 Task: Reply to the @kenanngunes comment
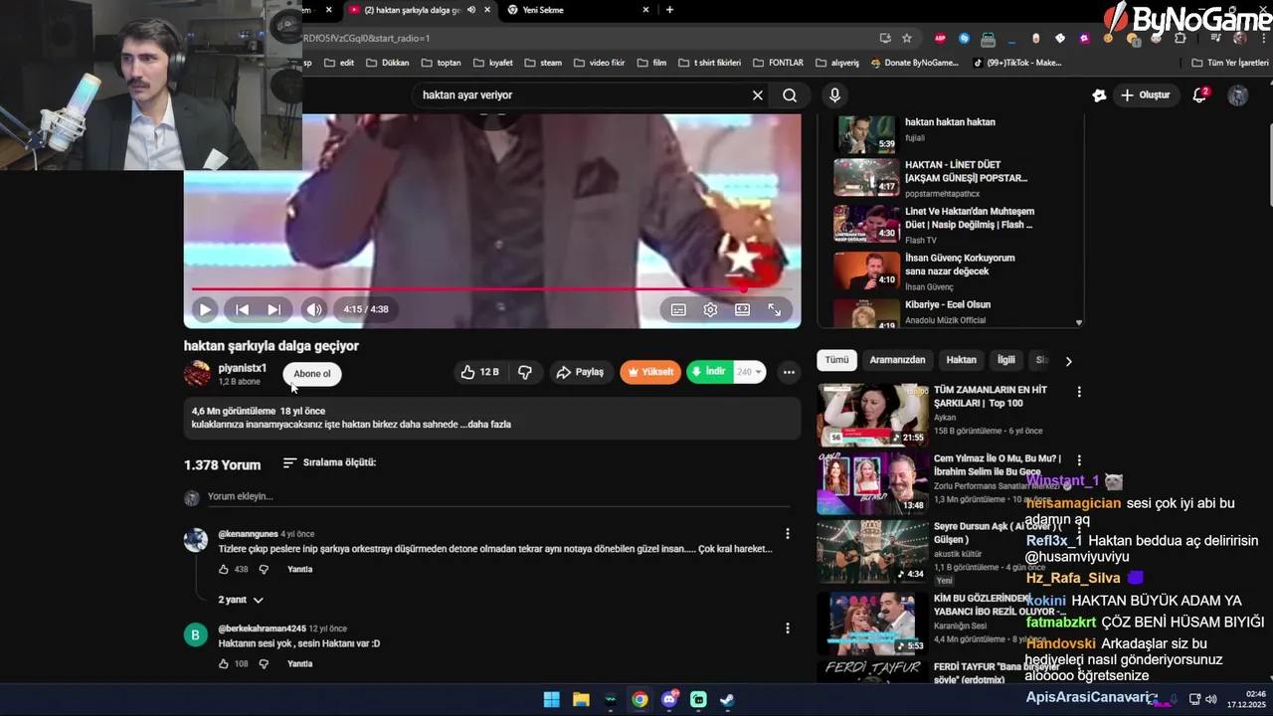(299, 570)
